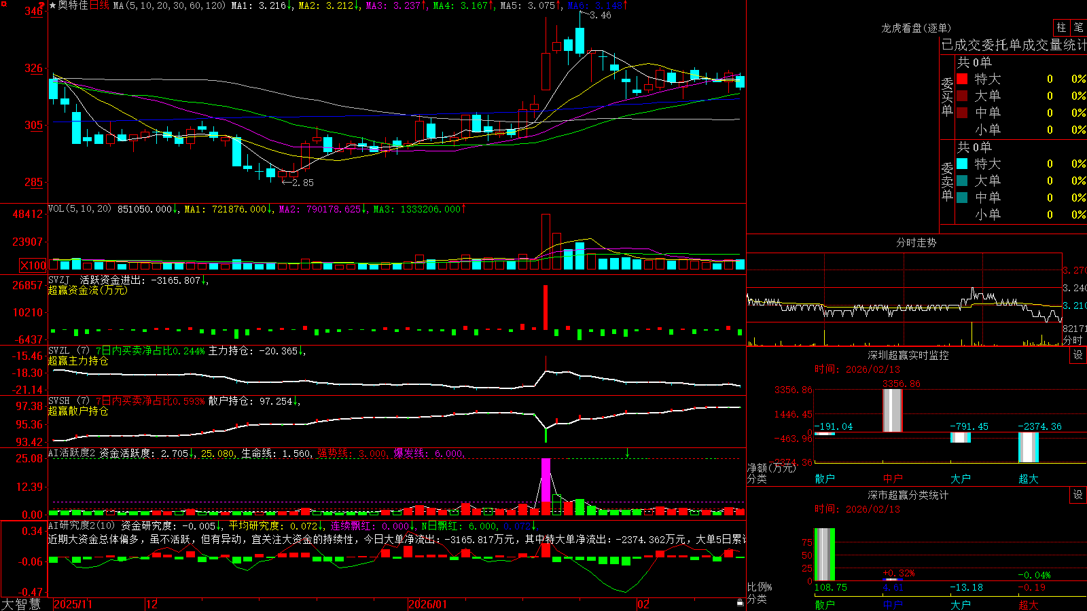Select the cyan 特大 sell-order swatch
This screenshot has width=1087, height=611.
tap(962, 164)
